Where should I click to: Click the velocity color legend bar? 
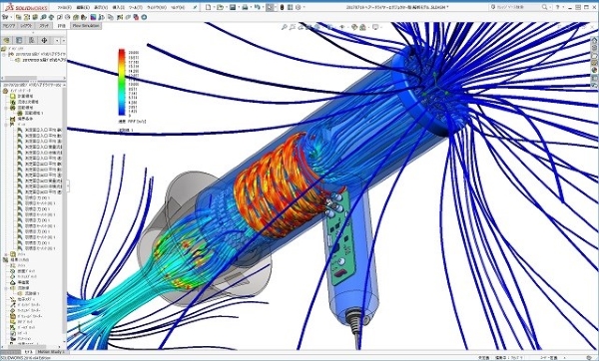(122, 82)
